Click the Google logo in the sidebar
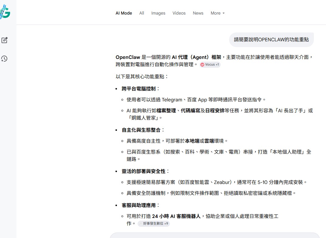Screen dimensions: 326x238 coord(5,12)
